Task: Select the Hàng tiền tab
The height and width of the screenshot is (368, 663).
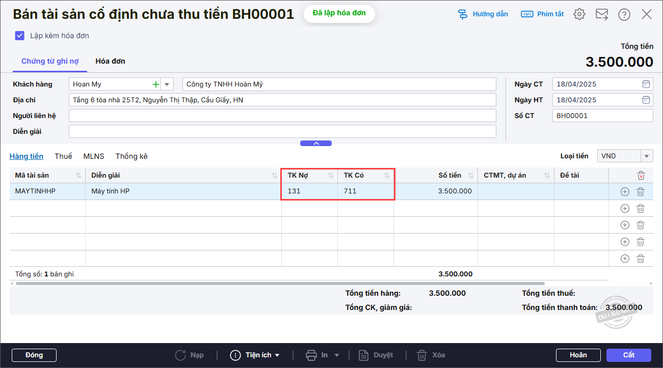Action: pos(26,156)
